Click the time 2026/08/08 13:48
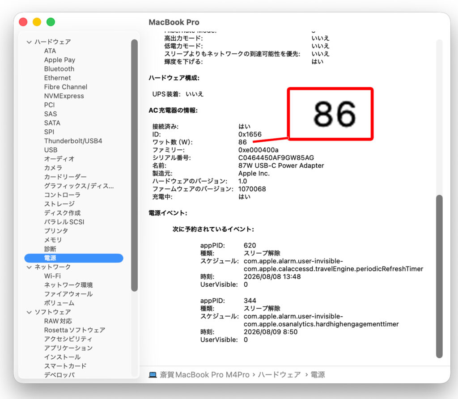 coord(272,277)
